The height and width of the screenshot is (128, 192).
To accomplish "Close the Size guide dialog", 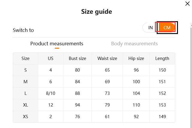I will tap(188, 4).
